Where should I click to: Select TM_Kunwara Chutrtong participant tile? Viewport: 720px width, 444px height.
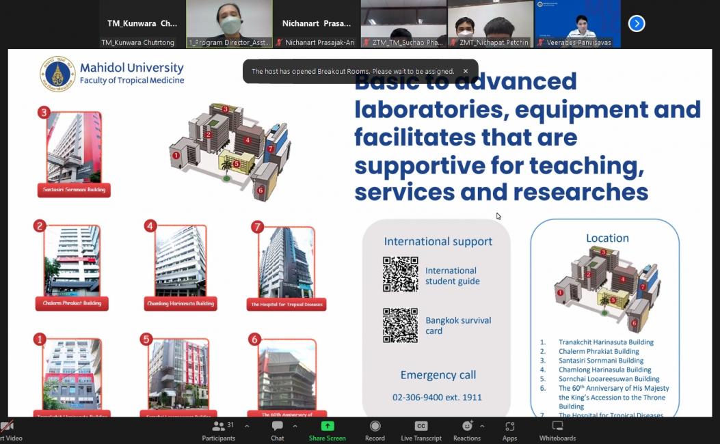[x=142, y=24]
